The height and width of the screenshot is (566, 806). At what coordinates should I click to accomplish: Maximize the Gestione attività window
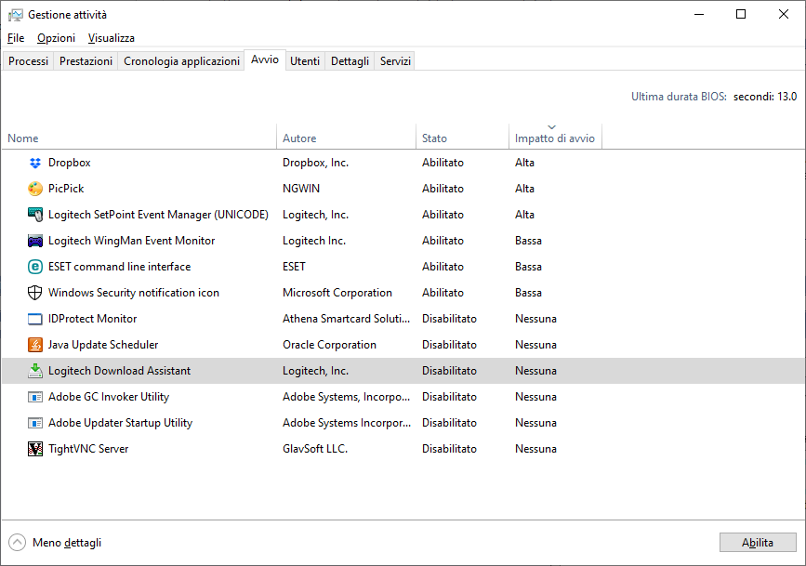(741, 14)
